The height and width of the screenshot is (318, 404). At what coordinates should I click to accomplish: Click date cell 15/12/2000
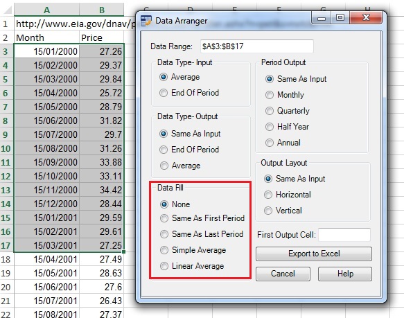pyautogui.click(x=46, y=204)
